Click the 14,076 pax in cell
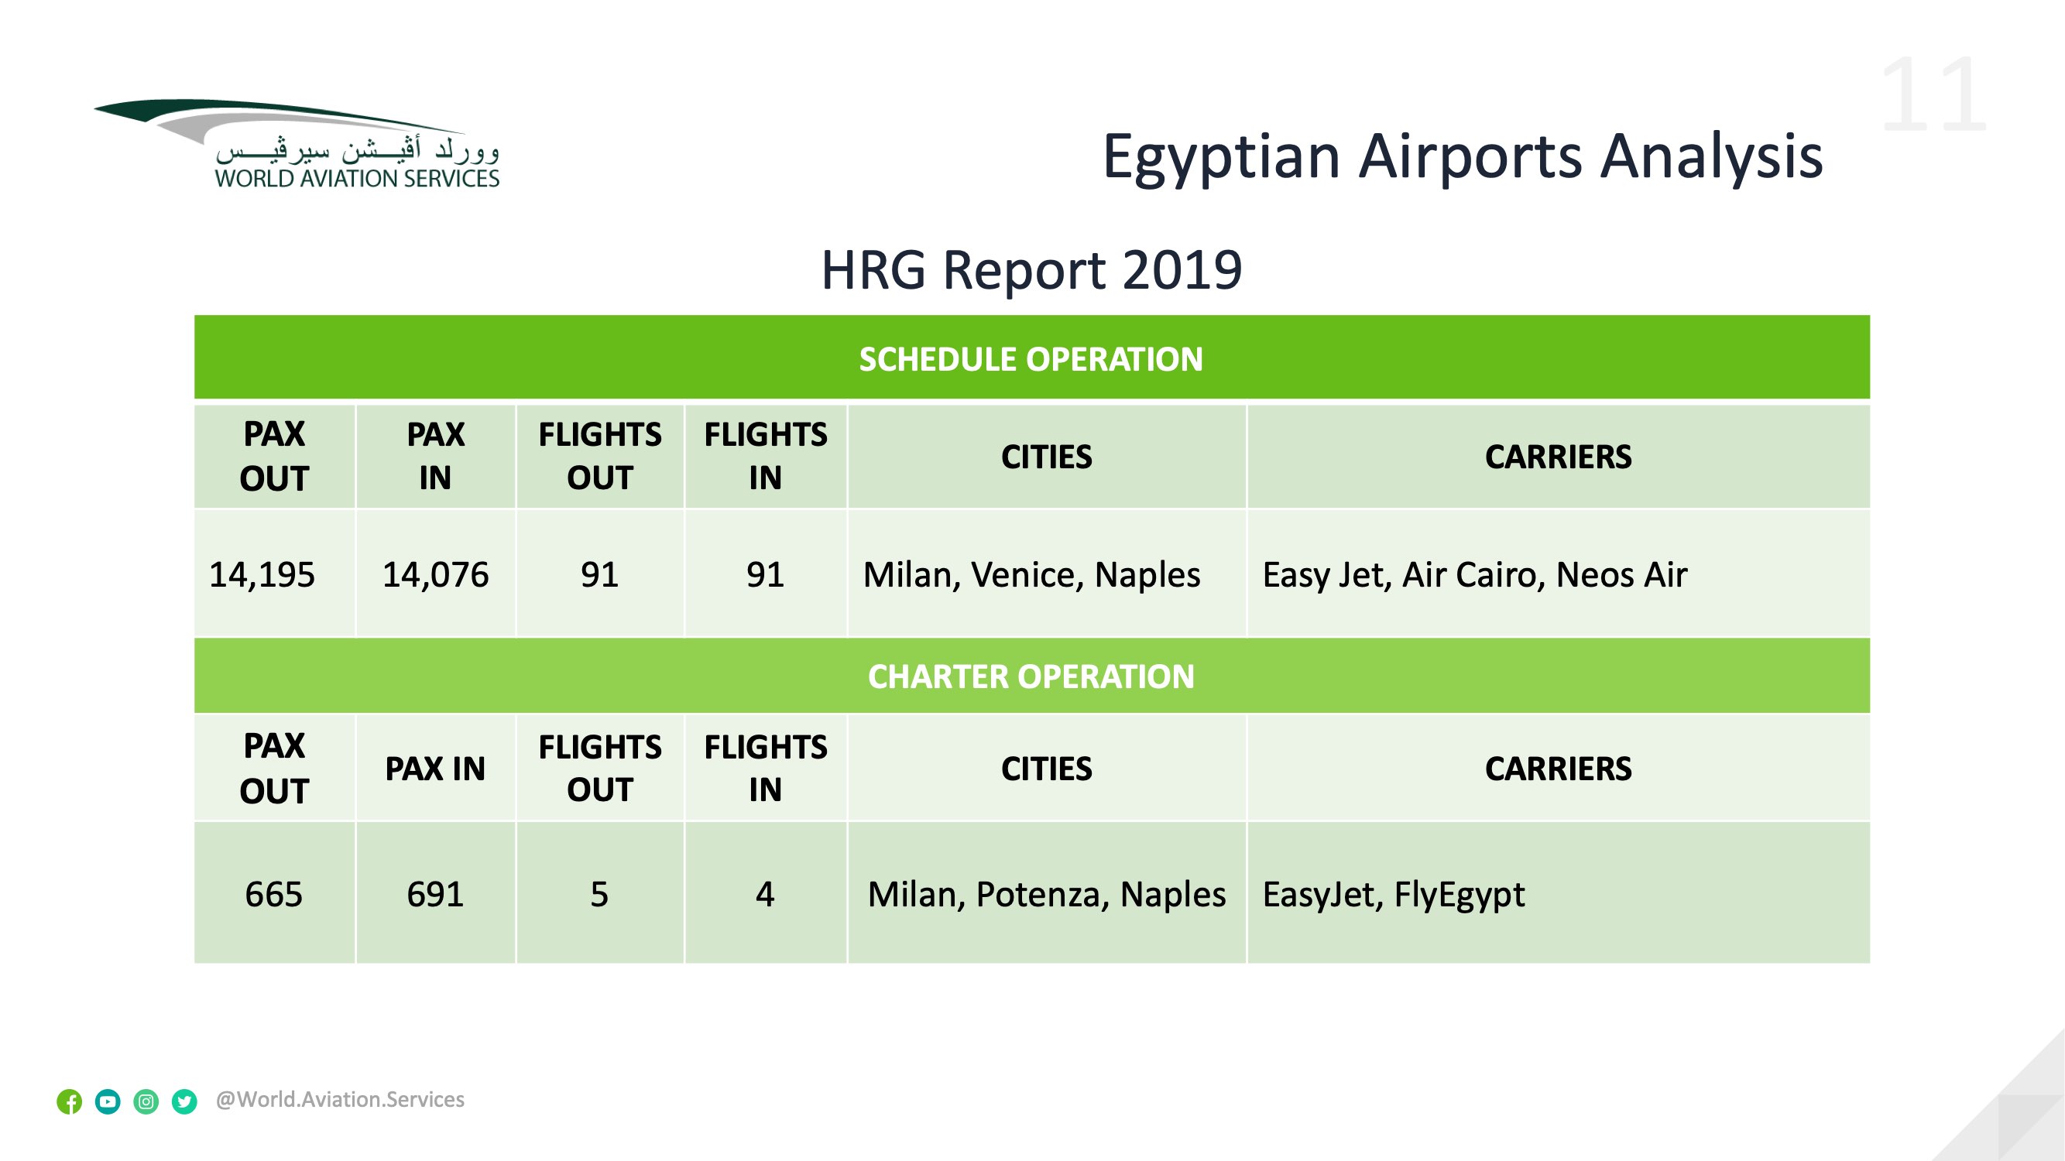 coord(435,574)
